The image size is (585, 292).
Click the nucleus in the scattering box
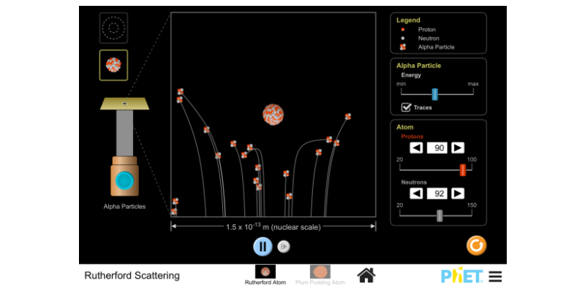click(x=273, y=115)
